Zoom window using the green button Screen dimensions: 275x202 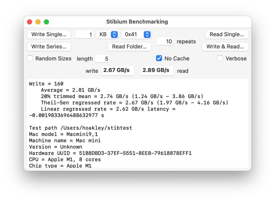coord(47,22)
